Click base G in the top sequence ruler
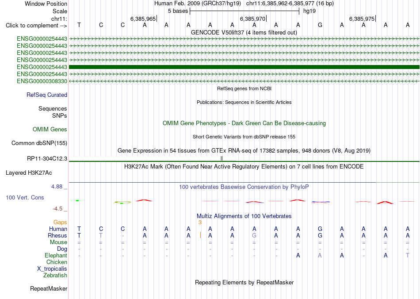The height and width of the screenshot is (299, 420). click(320, 25)
